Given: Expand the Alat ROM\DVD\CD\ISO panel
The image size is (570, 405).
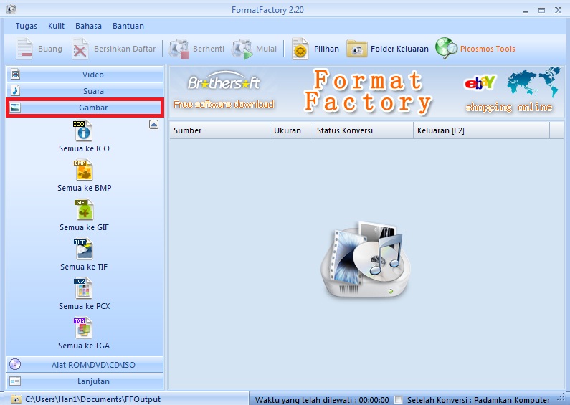Looking at the screenshot, I should tap(85, 364).
